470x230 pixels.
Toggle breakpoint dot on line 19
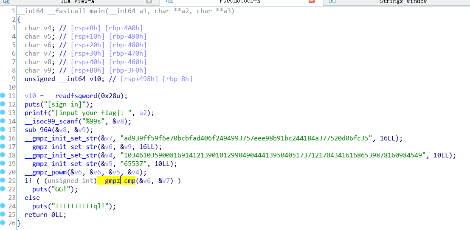point(3,163)
